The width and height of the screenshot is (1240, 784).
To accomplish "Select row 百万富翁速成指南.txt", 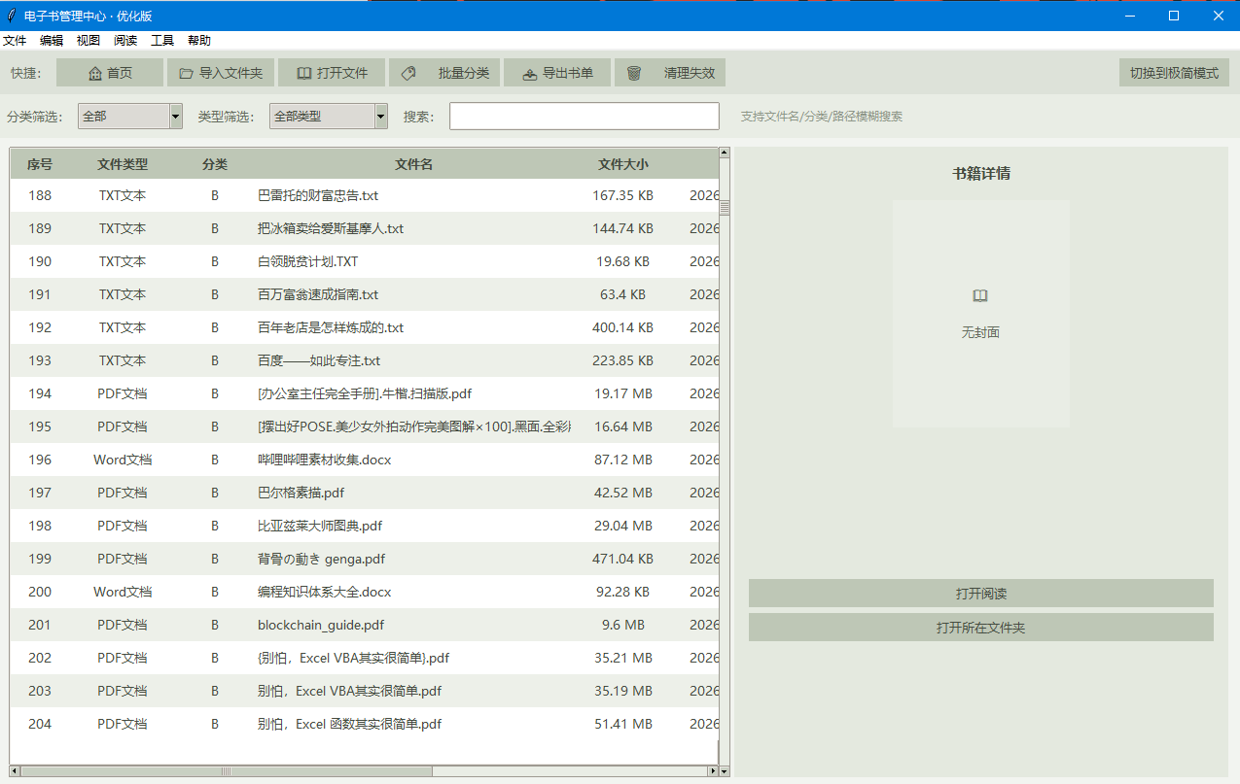I will click(365, 294).
